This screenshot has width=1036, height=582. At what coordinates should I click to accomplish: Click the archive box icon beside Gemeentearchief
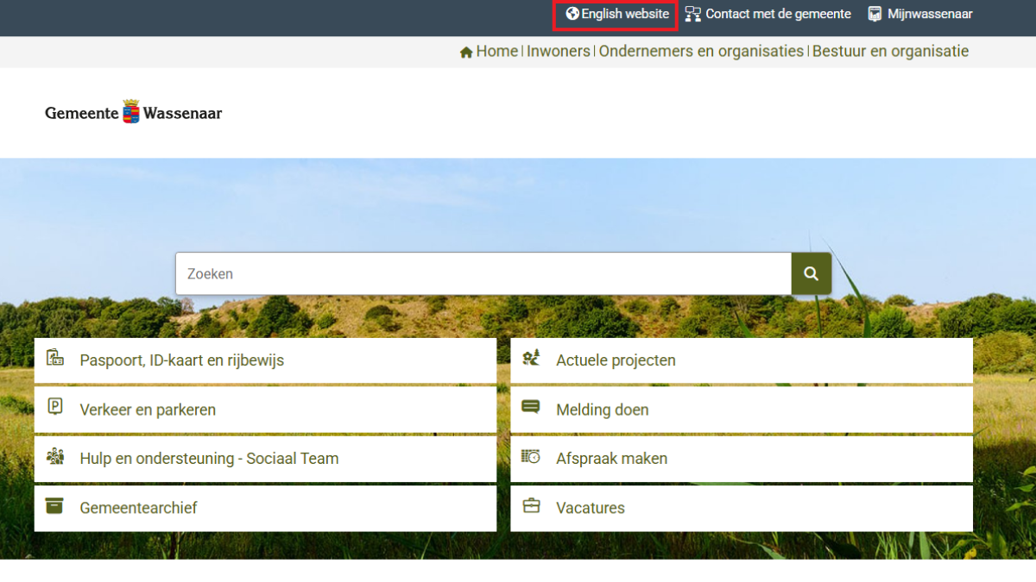click(x=54, y=505)
